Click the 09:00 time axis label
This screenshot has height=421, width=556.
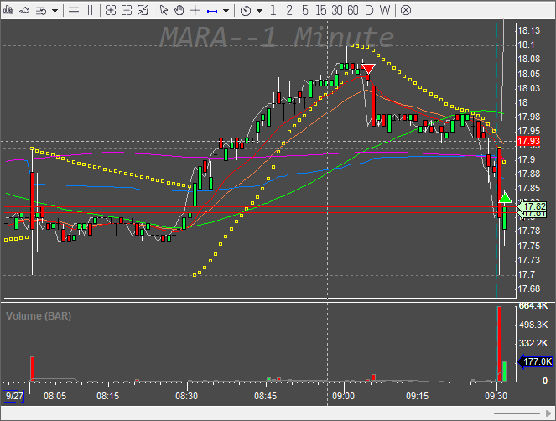coord(343,396)
